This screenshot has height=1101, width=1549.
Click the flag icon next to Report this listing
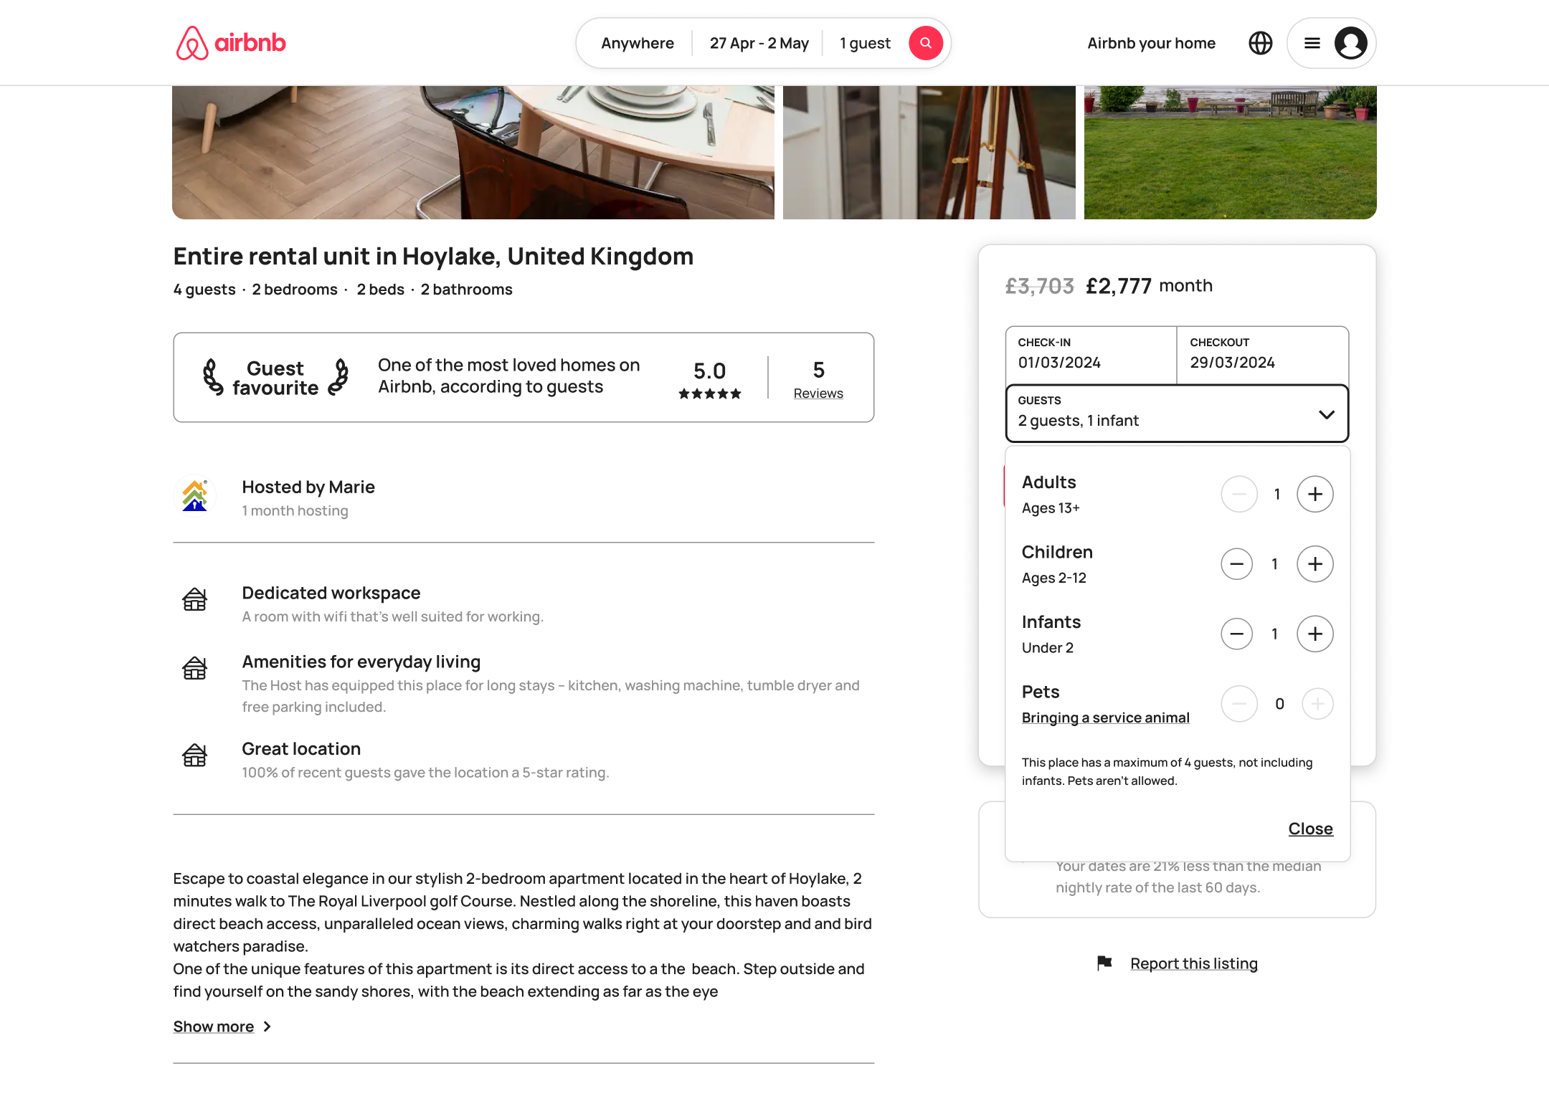pos(1104,963)
